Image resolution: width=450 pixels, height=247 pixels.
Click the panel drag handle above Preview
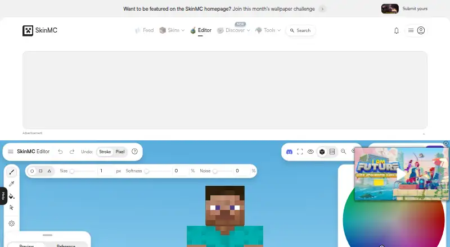[x=47, y=235]
